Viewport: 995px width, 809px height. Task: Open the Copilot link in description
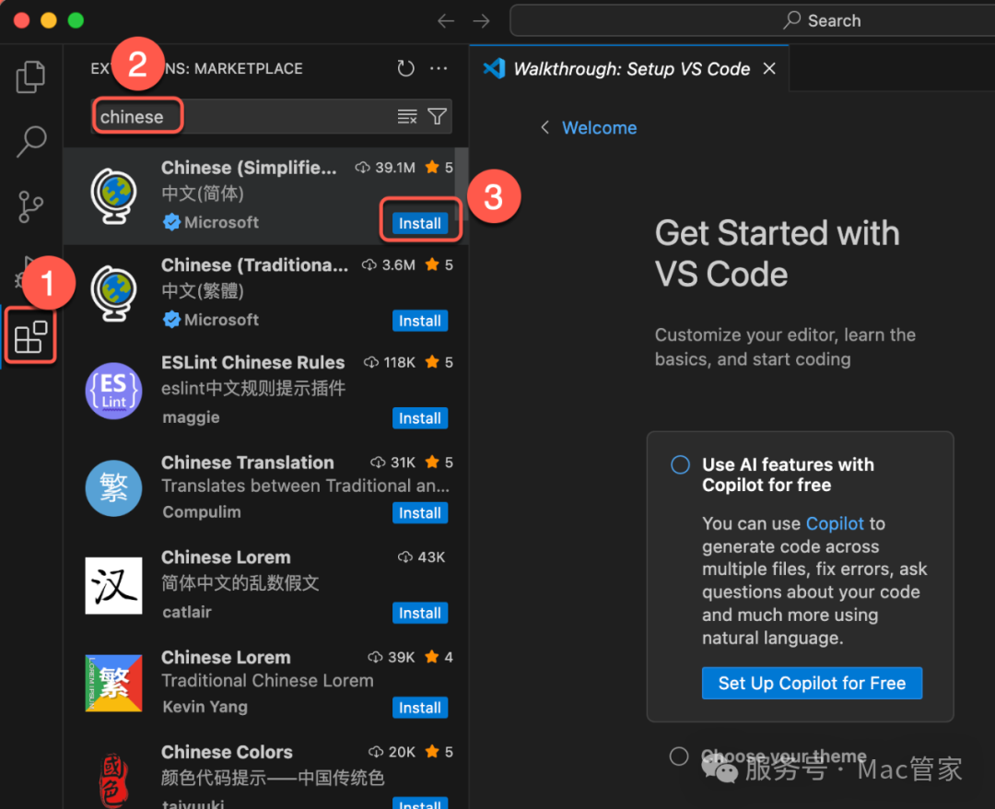click(x=835, y=523)
